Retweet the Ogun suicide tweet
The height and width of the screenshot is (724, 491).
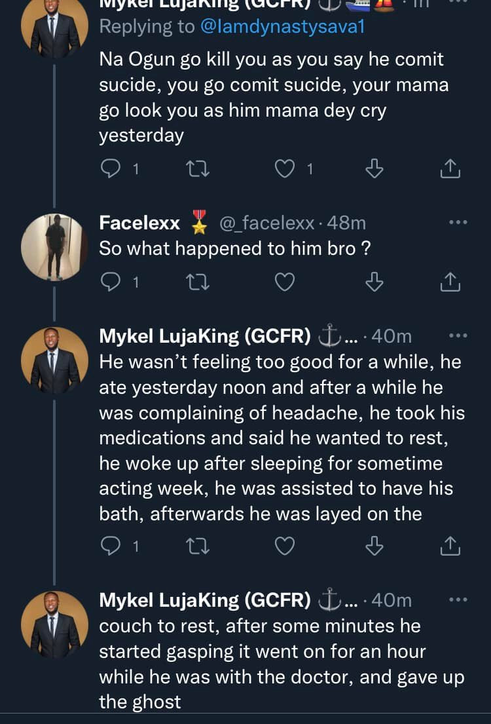[x=195, y=169]
